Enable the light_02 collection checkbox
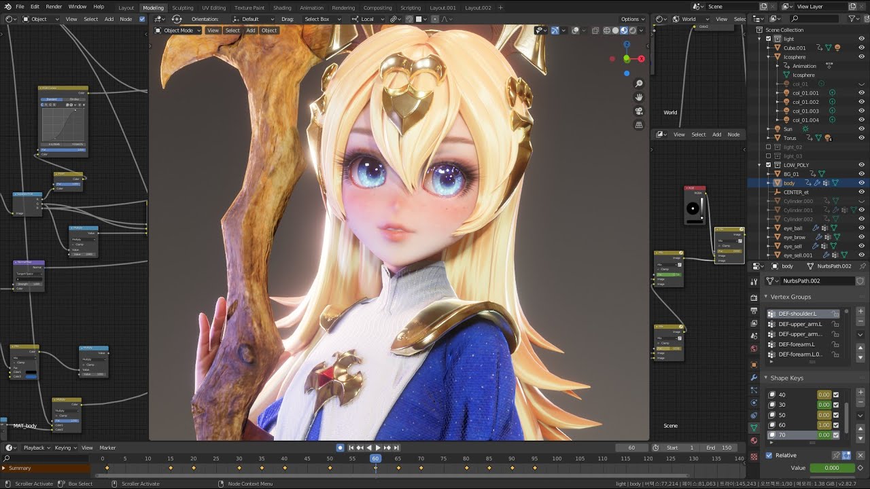 click(x=769, y=147)
